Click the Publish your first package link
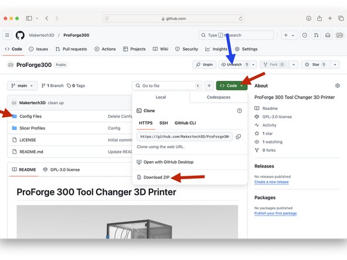This screenshot has width=347, height=260. pyautogui.click(x=275, y=213)
